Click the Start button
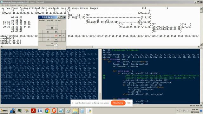203x114 pixels. point(4,111)
